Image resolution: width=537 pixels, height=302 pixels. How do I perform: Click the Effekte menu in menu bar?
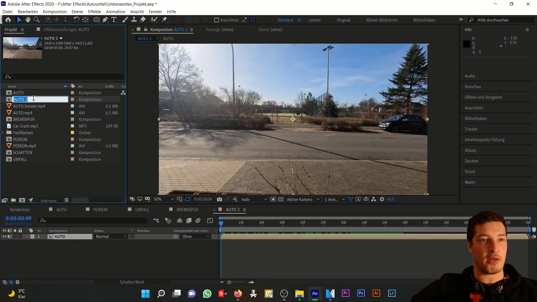[95, 11]
